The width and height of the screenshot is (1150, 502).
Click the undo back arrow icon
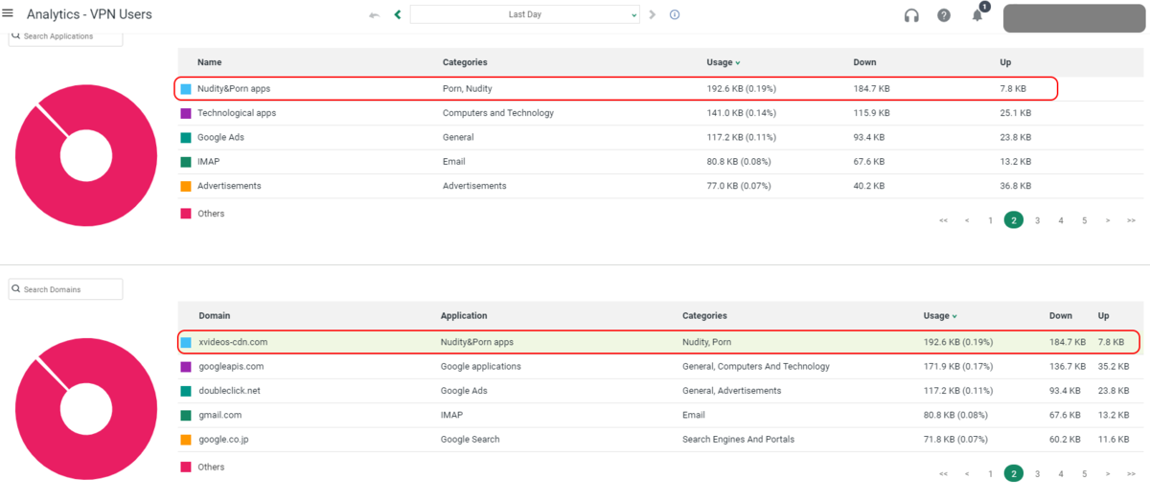click(x=375, y=15)
